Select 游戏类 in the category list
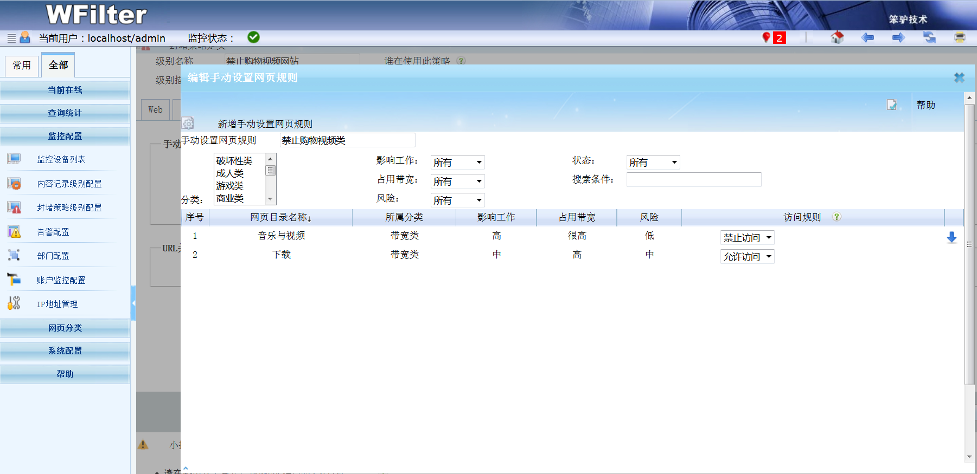This screenshot has width=977, height=474. 230,186
